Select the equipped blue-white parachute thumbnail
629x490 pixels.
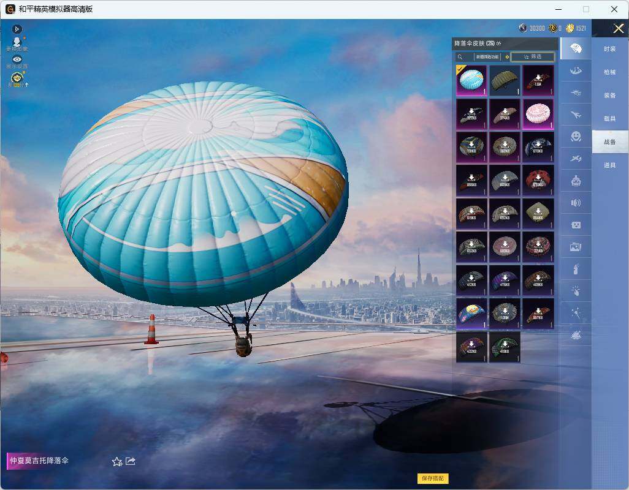pos(471,80)
